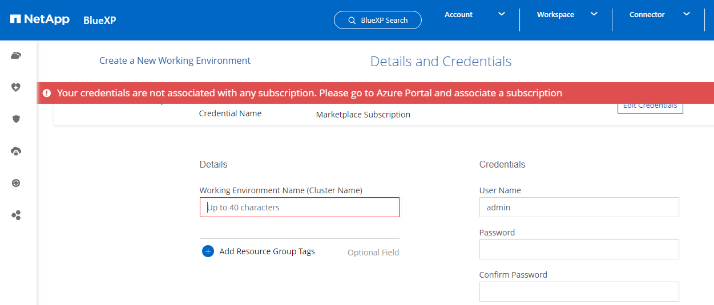The height and width of the screenshot is (305, 714).
Task: Focus the Working Environment Name field
Action: point(300,208)
